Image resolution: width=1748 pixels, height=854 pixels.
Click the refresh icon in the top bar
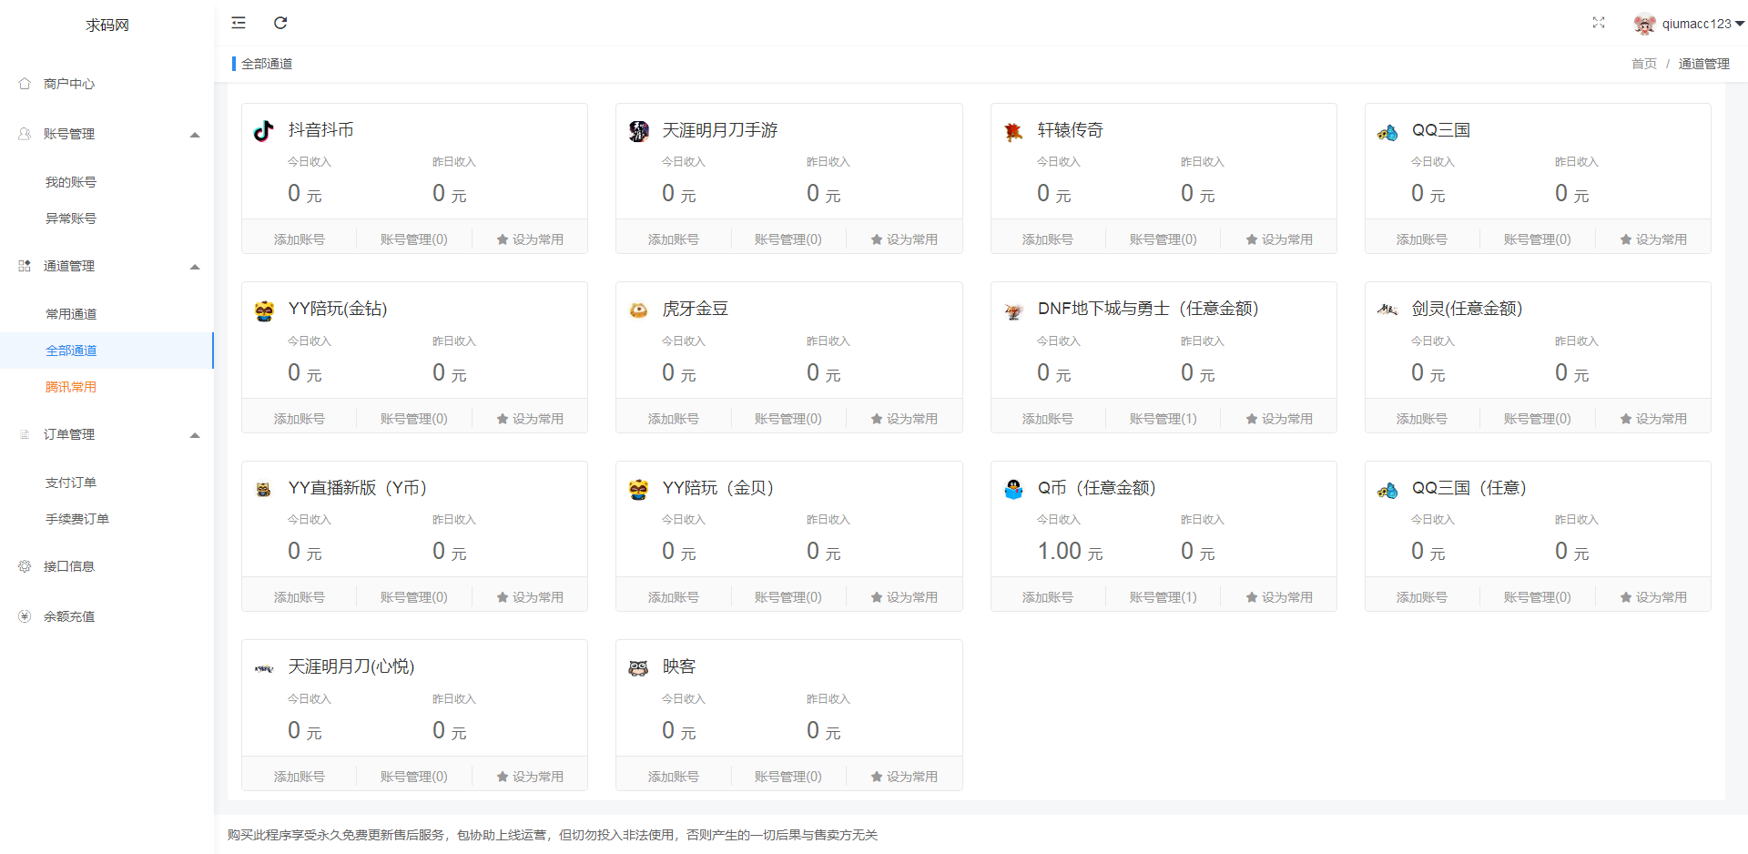click(280, 23)
